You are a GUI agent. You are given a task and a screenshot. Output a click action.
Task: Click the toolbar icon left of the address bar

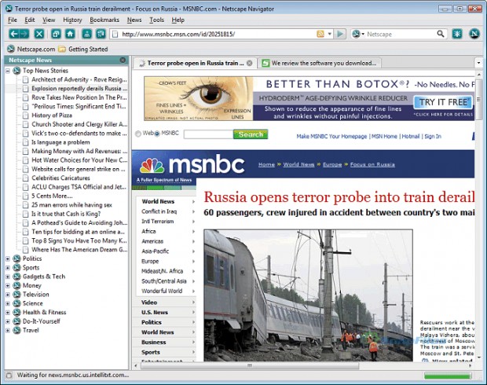(x=101, y=34)
